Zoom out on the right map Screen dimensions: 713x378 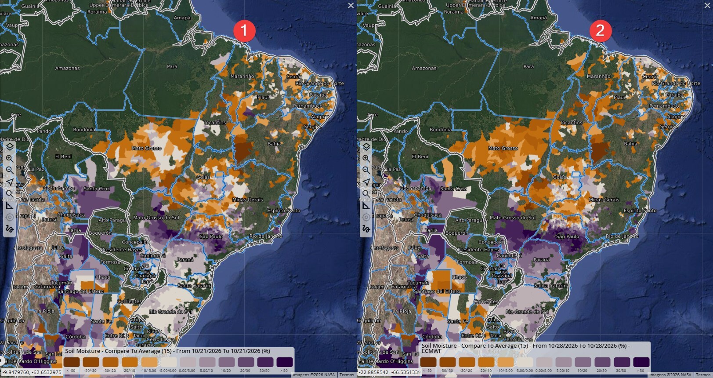click(366, 170)
